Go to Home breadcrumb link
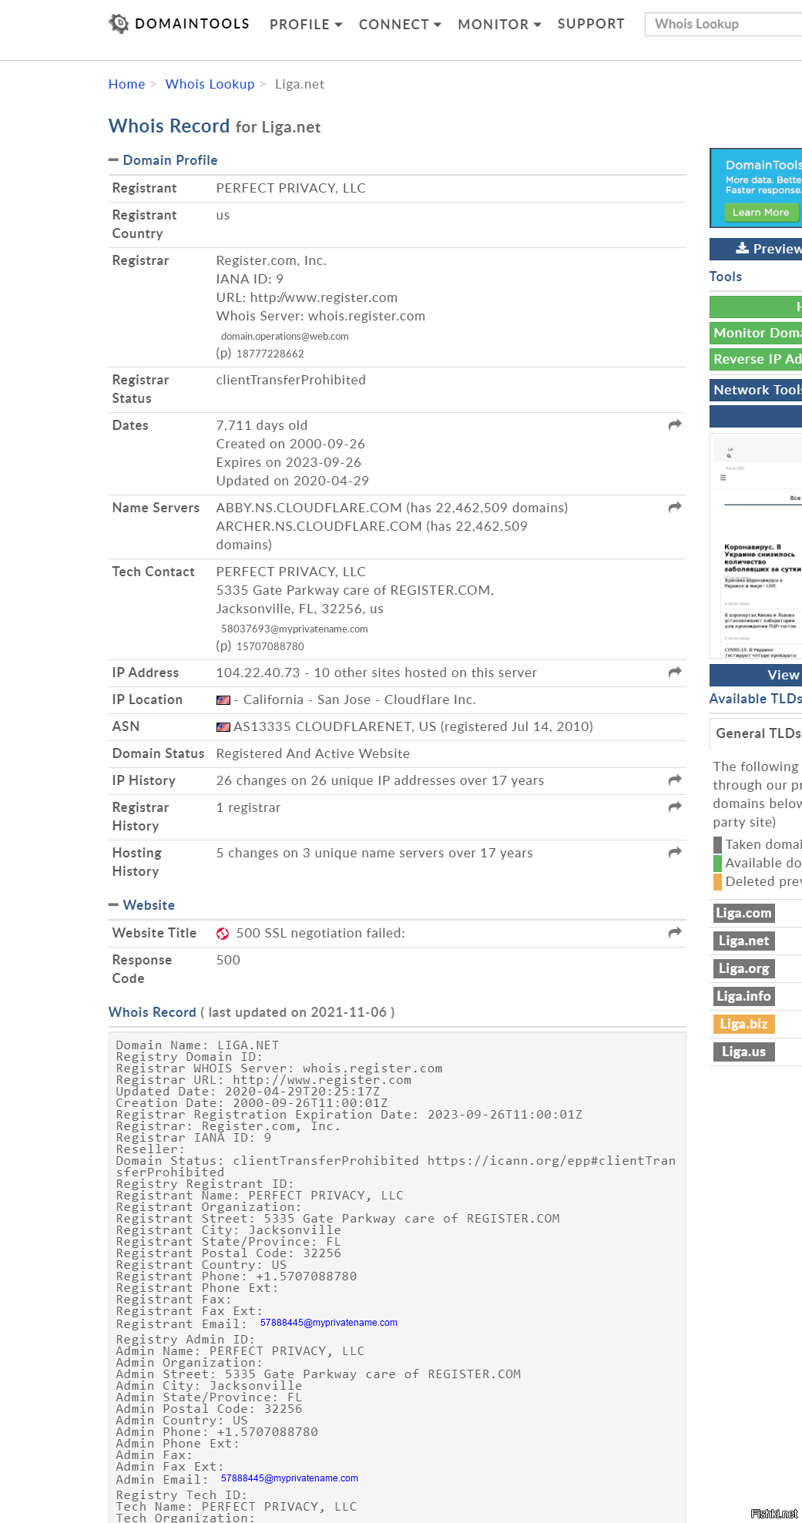Viewport: 802px width, 1523px height. click(x=127, y=84)
